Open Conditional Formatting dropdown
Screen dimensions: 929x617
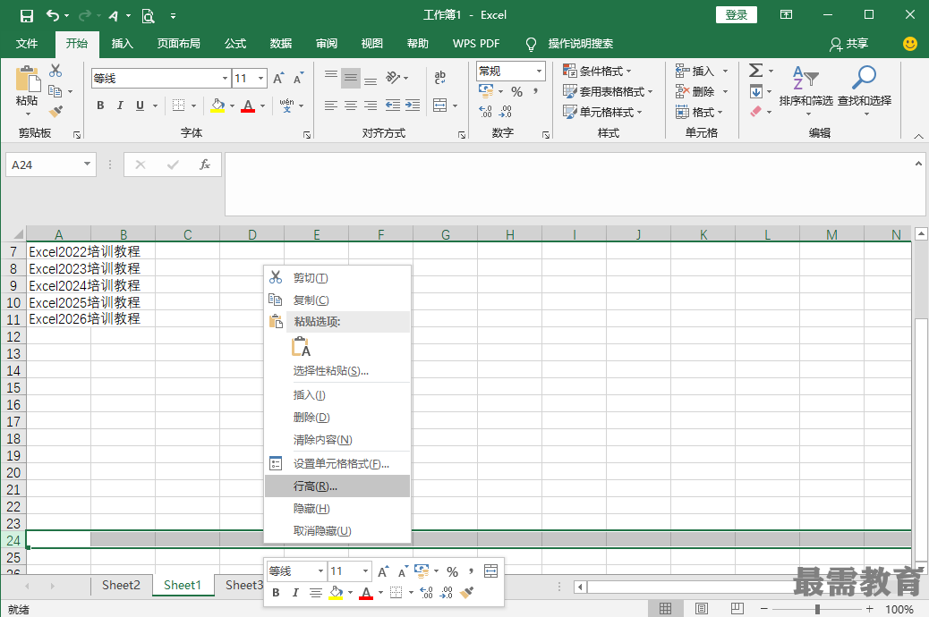[x=597, y=71]
